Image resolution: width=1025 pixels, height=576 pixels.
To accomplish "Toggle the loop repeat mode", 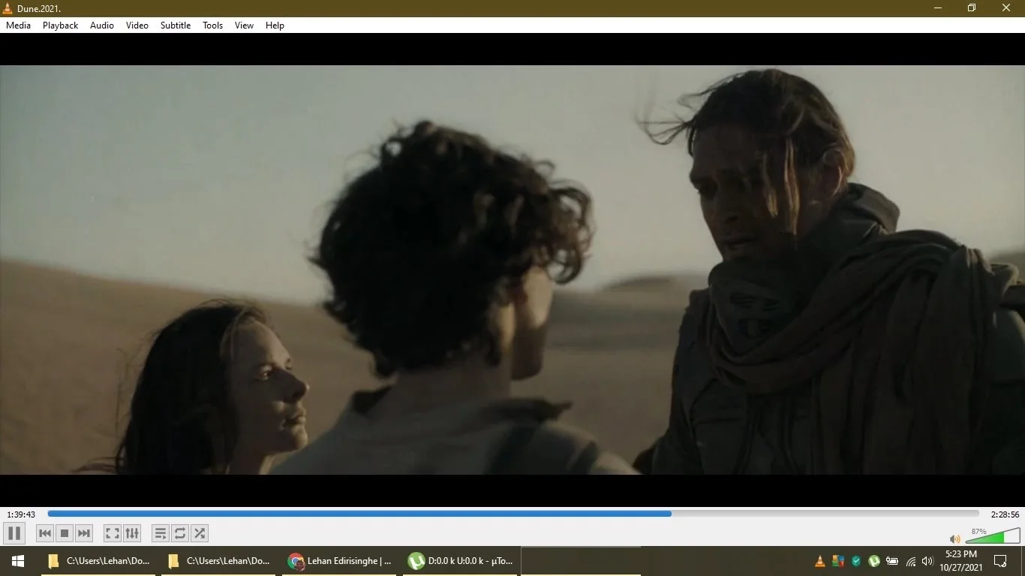I will coord(180,533).
